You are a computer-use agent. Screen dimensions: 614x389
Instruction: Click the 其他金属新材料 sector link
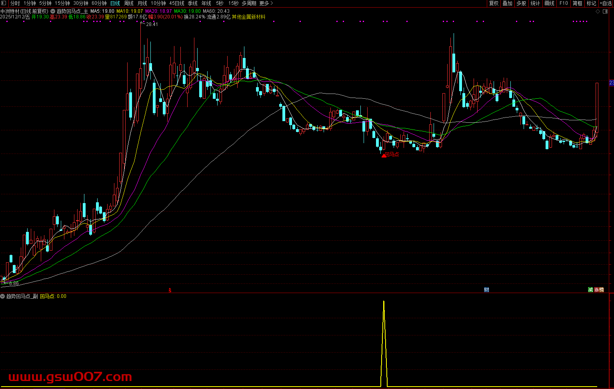tap(248, 17)
